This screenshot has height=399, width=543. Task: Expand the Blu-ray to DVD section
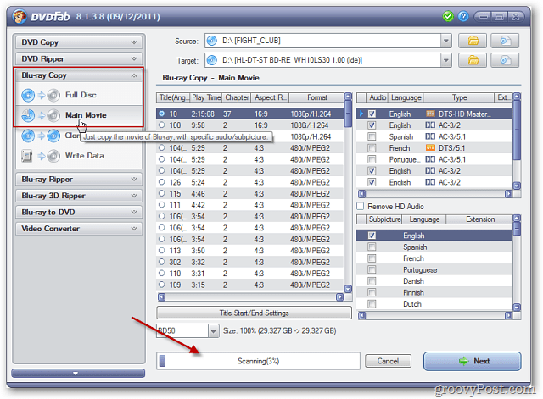pyautogui.click(x=79, y=213)
